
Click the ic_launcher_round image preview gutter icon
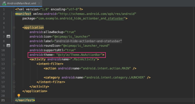click(x=8, y=46)
